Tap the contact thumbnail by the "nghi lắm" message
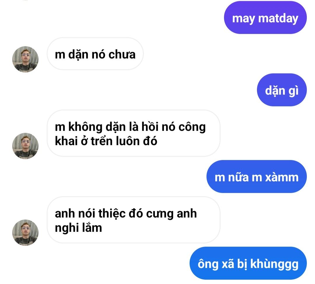The image size is (315, 284). [25, 233]
